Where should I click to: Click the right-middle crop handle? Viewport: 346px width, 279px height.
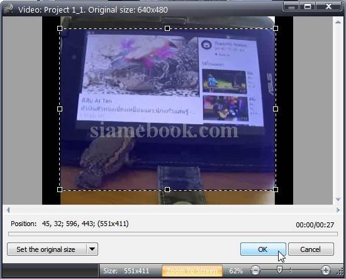point(276,109)
